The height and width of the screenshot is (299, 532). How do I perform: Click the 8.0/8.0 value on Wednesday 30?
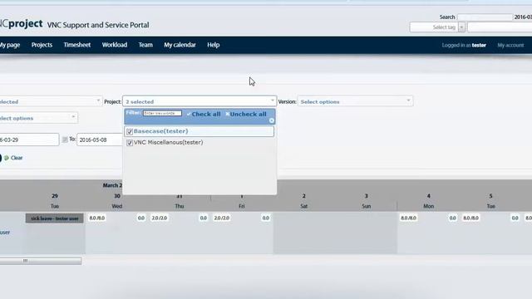click(97, 218)
